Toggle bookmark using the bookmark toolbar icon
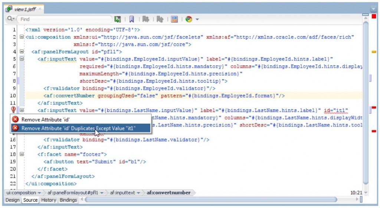380x208 pixels. click(131, 19)
